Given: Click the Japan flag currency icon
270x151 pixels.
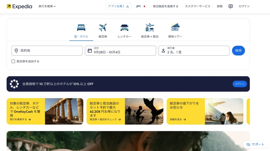Looking at the screenshot, I should tap(144, 6).
